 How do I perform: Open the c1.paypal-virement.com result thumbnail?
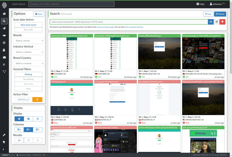(115, 99)
